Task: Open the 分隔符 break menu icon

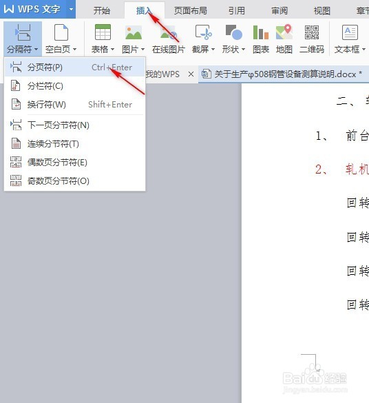Action: pos(23,32)
